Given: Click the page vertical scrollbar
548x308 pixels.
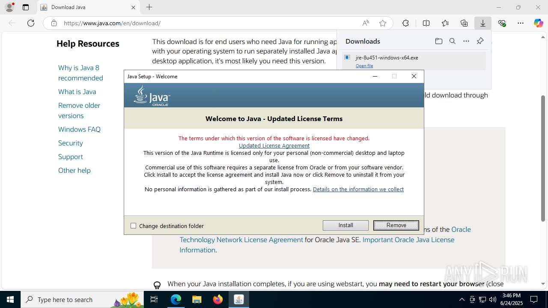Looking at the screenshot, I should pos(543,158).
